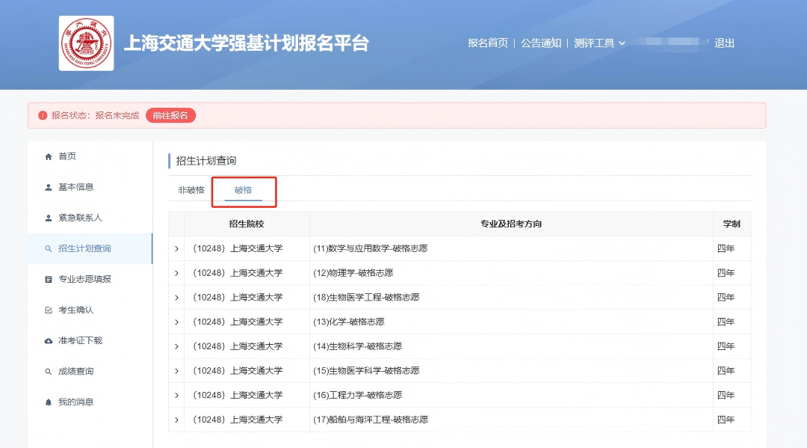This screenshot has height=448, width=807.
Task: Expand the 数学与应用数学-破格志愿 row
Action: coord(176,248)
